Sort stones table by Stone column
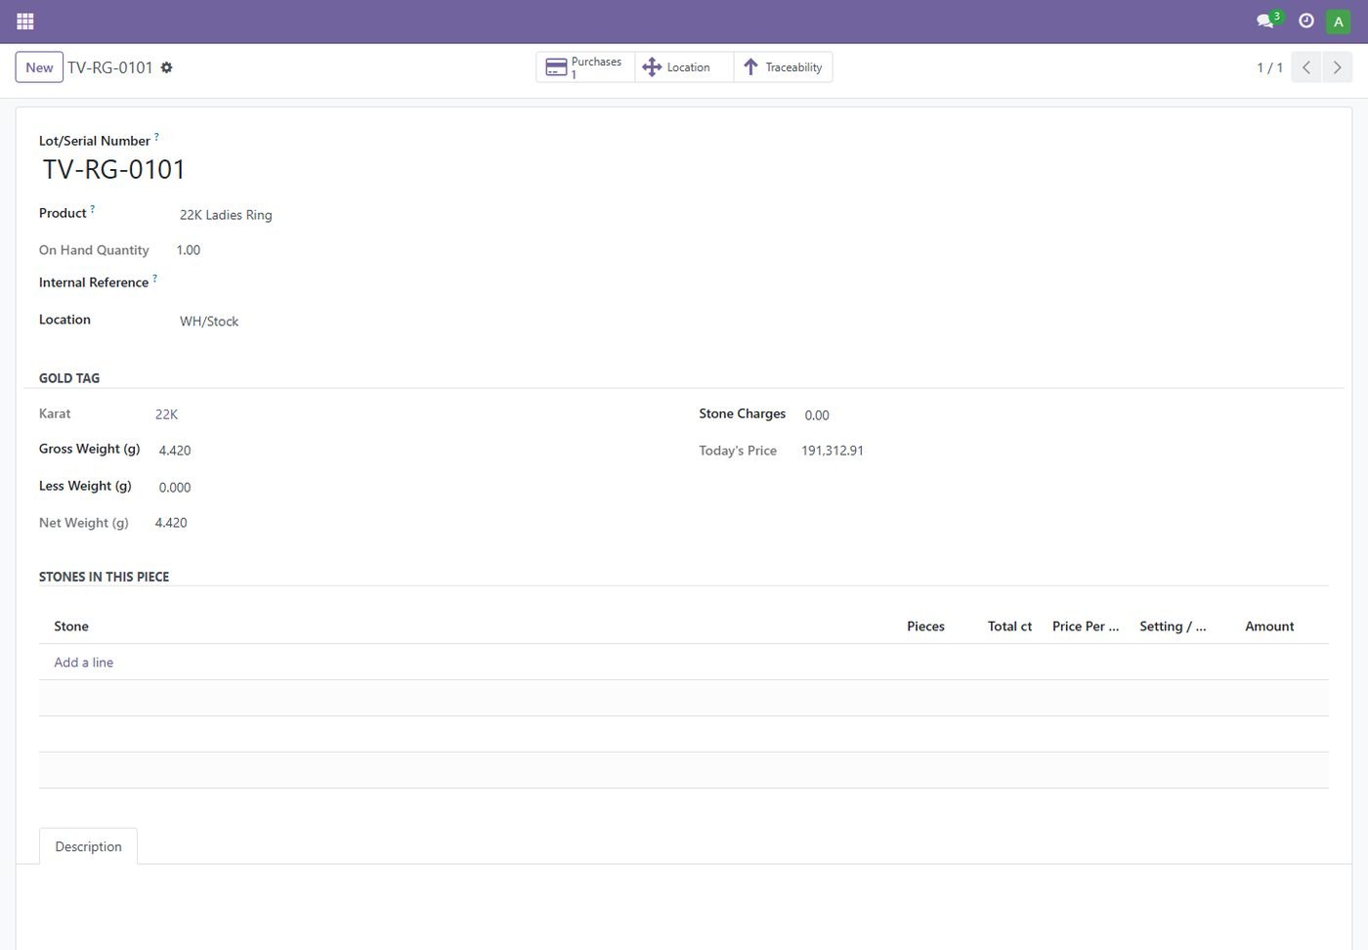 71,626
